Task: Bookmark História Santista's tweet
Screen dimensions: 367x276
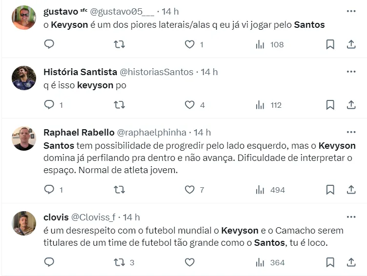Action: (x=330, y=105)
